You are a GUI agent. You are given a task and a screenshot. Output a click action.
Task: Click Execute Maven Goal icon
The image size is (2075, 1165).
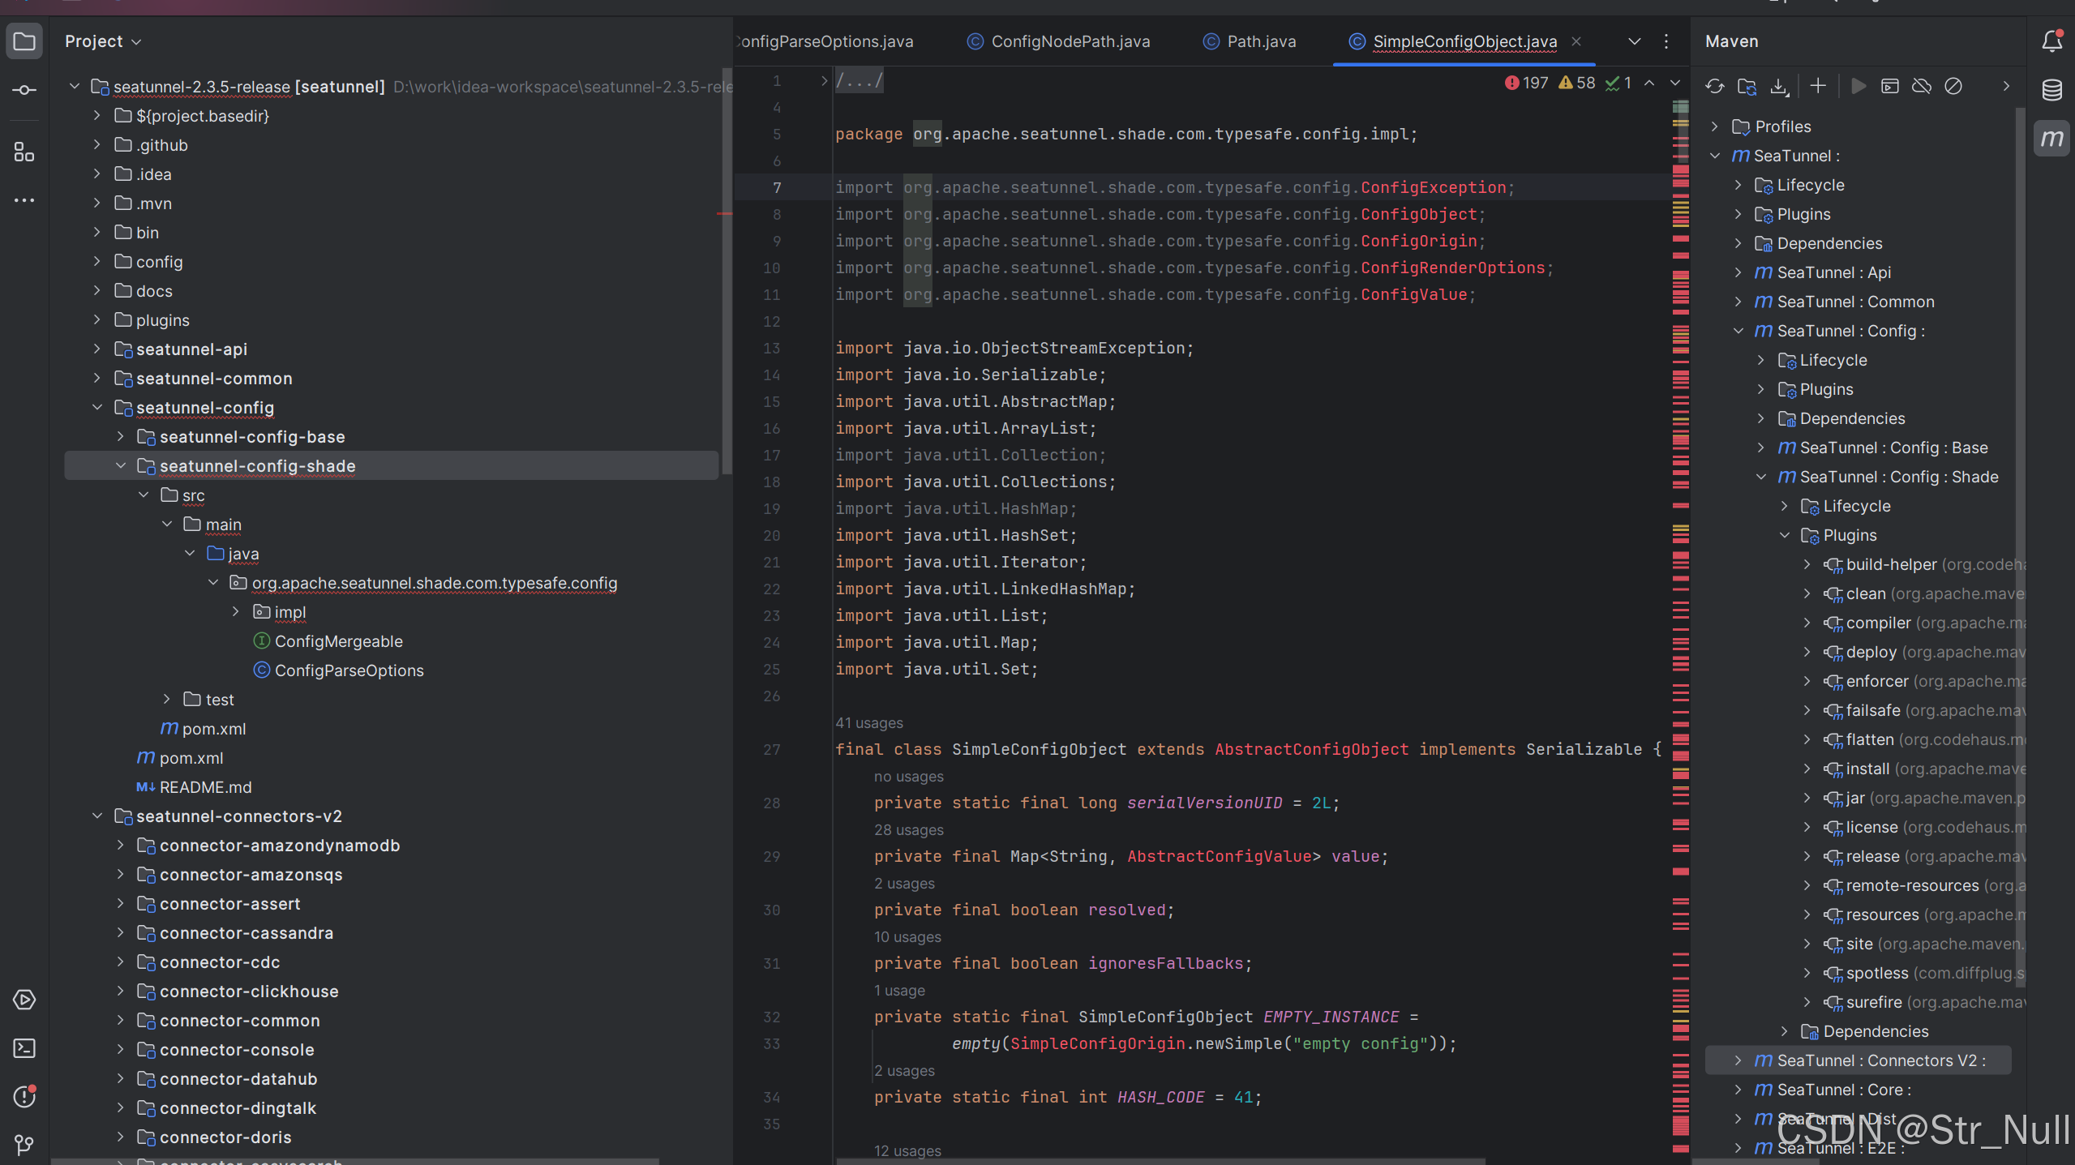click(x=1889, y=86)
